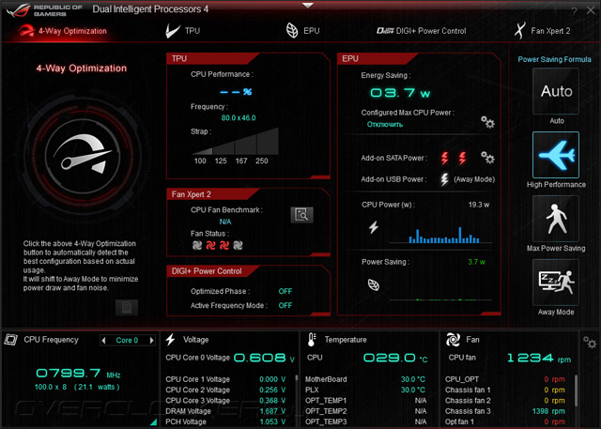The image size is (601, 429).
Task: Click the MotherBoard temperature row
Action: [x=365, y=379]
